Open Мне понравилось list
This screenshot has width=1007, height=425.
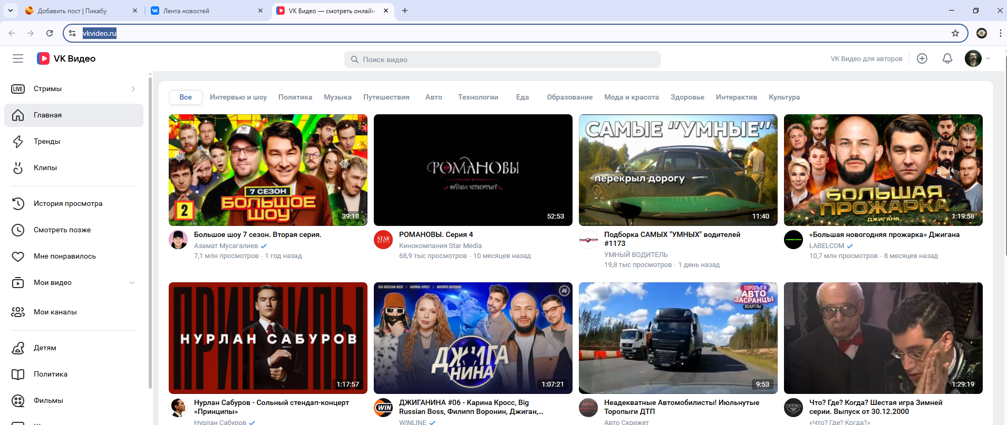click(x=65, y=256)
